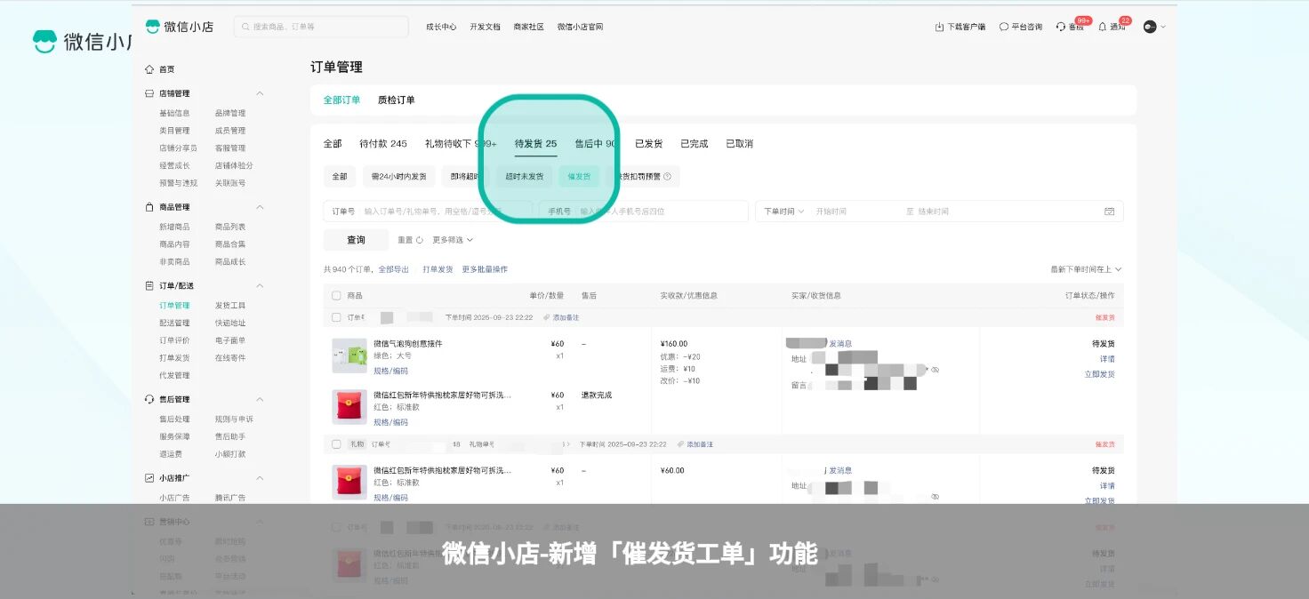The height and width of the screenshot is (599, 1309).
Task: Check the select-all checkbox beside 商品 header
Action: [x=336, y=295]
